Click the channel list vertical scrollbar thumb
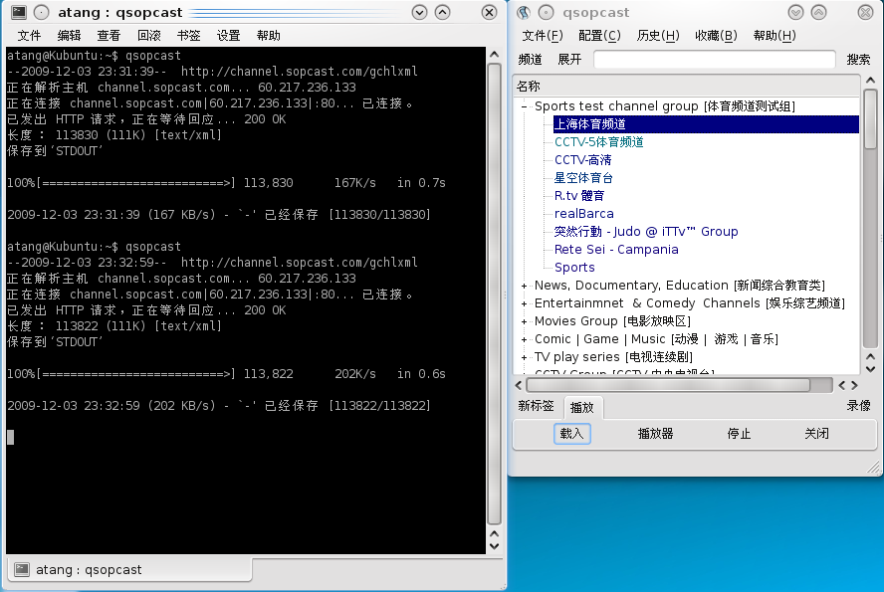 click(870, 118)
